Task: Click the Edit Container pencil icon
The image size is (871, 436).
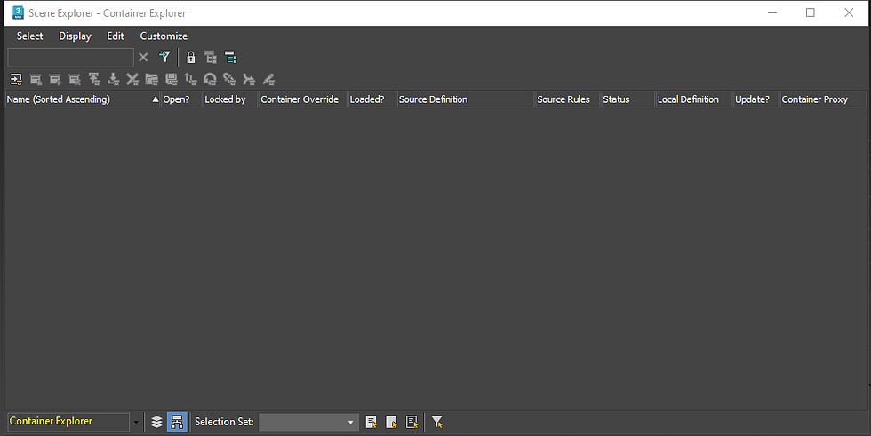Action: 268,79
